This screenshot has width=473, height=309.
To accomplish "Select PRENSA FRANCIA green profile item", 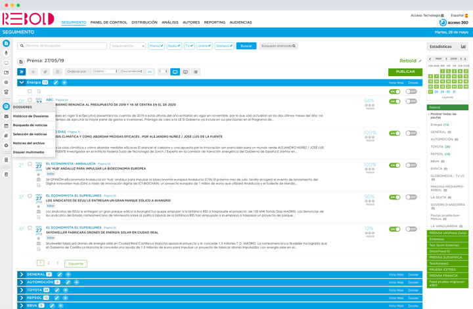I will pyautogui.click(x=447, y=276).
